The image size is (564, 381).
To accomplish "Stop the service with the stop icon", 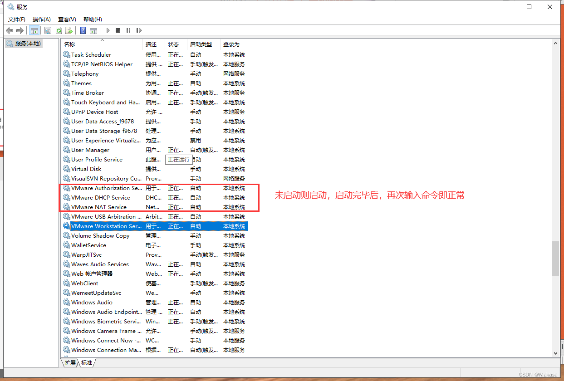I will tap(118, 30).
